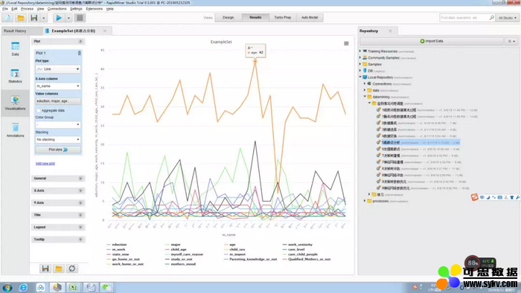Open the chart hamburger export menu
521x293 pixels.
346,43
